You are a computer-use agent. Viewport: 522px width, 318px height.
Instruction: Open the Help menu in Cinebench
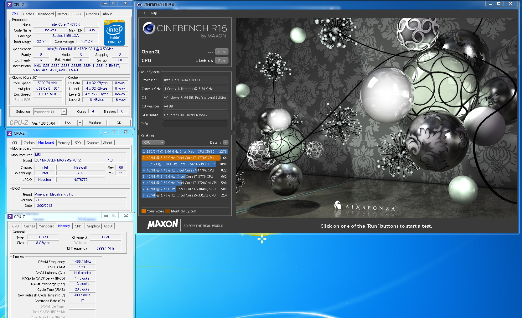coord(153,13)
